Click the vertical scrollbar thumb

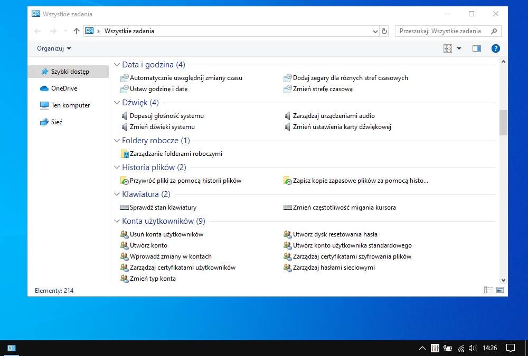(x=503, y=123)
